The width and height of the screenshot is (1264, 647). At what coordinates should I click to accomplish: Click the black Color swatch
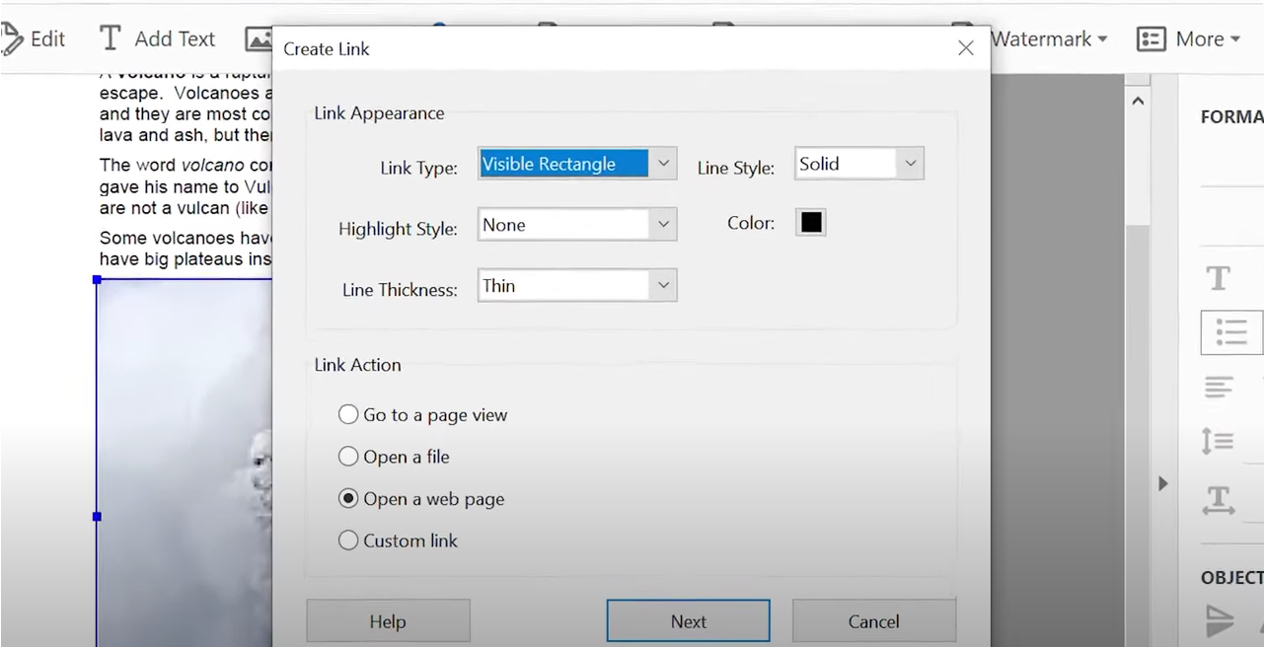point(809,222)
